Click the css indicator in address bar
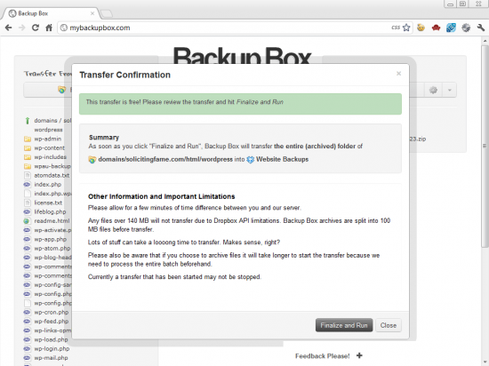The width and height of the screenshot is (489, 366). tap(396, 28)
